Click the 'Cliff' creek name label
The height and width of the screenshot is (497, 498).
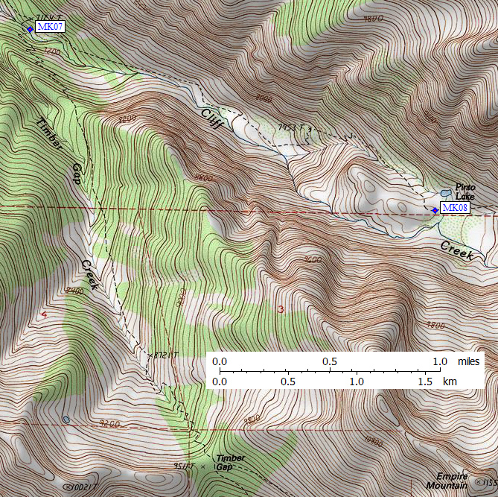(211, 118)
